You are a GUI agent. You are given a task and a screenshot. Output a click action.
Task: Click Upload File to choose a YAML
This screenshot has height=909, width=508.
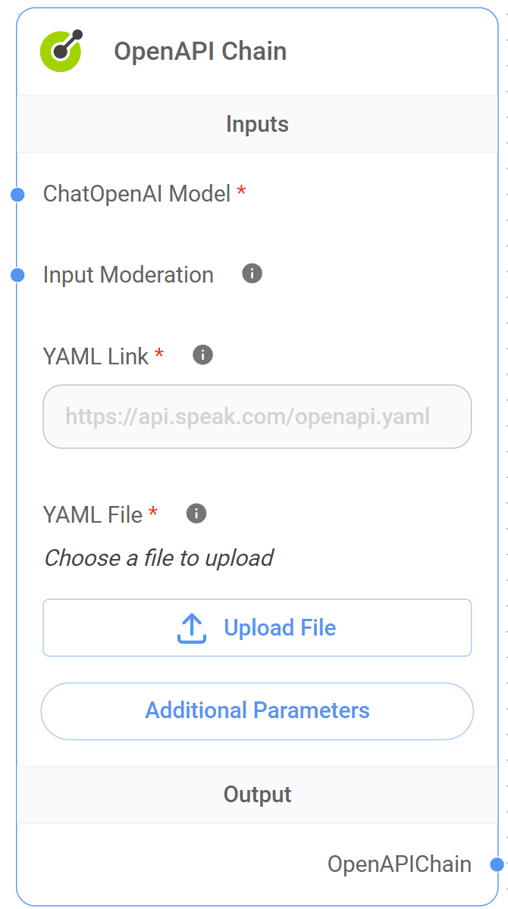point(257,626)
